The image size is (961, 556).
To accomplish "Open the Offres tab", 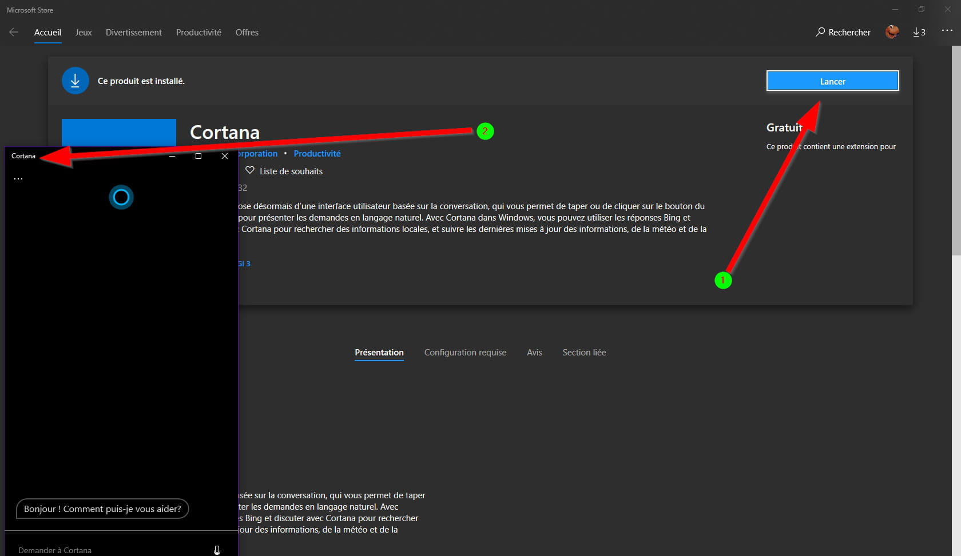I will pyautogui.click(x=247, y=33).
